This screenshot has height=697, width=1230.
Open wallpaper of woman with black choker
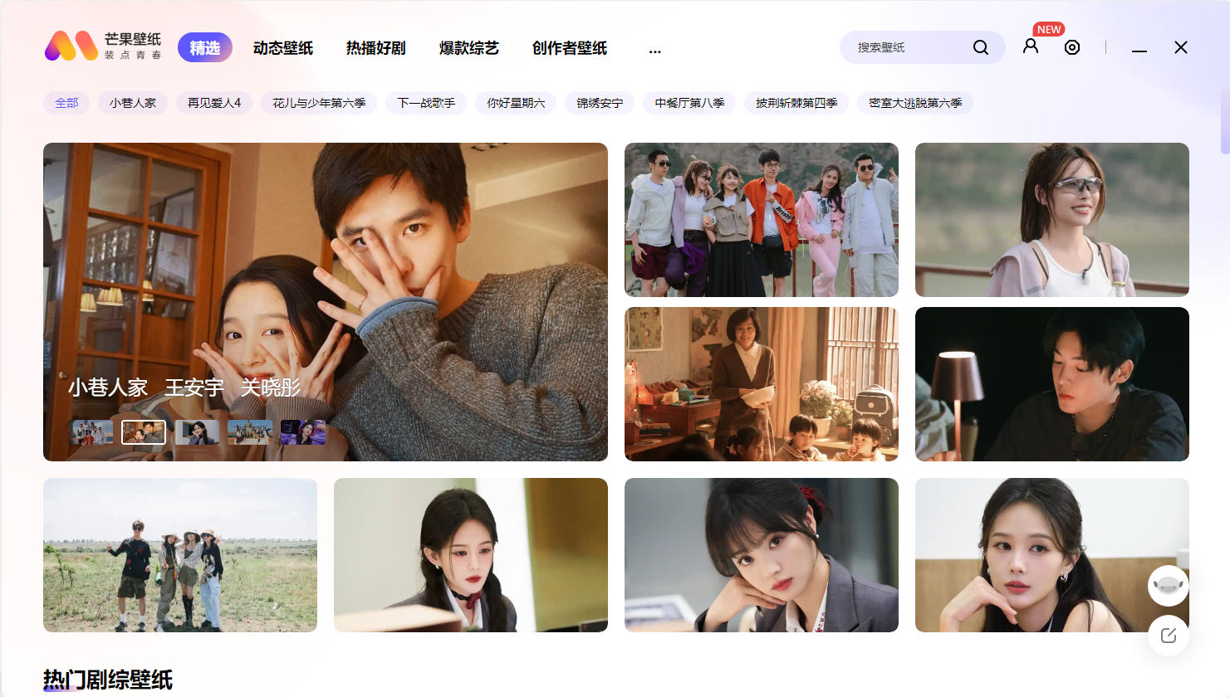click(x=471, y=555)
